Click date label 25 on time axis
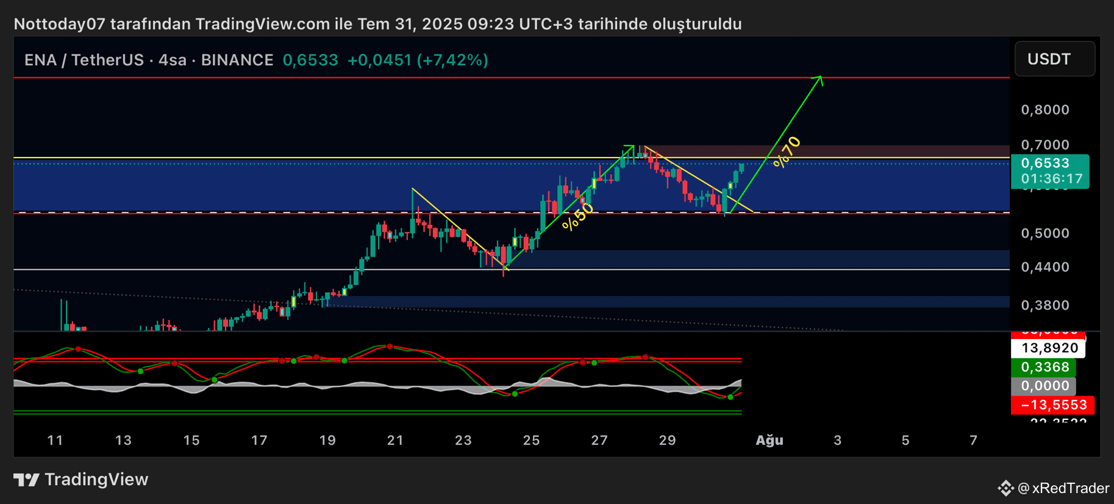Viewport: 1114px width, 504px height. (532, 440)
